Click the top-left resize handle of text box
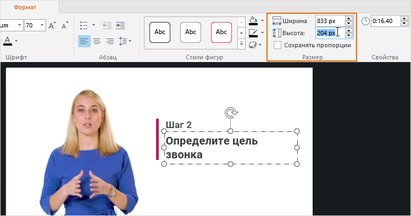The width and height of the screenshot is (411, 216). pos(164,131)
